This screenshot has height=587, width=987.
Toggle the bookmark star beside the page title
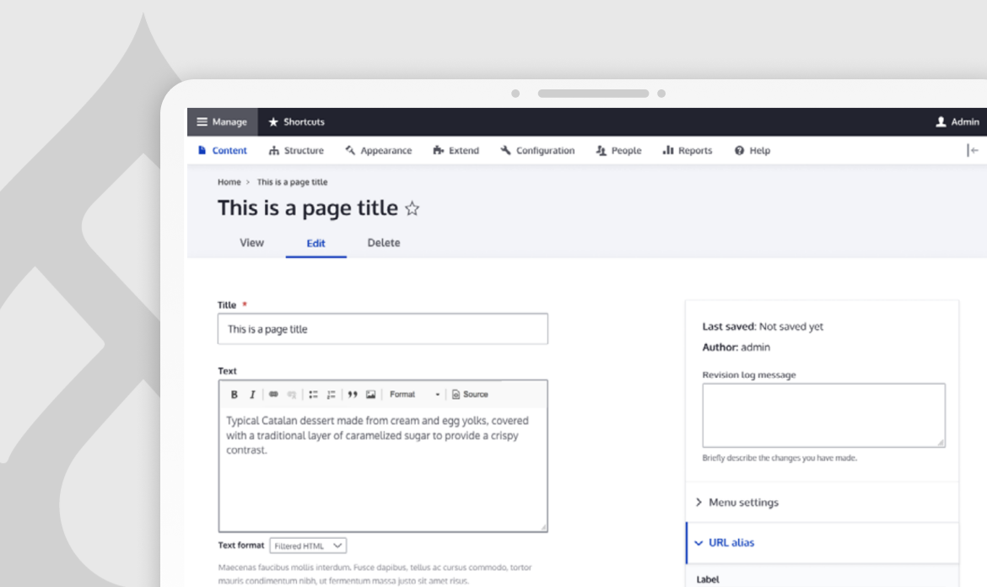pyautogui.click(x=412, y=208)
